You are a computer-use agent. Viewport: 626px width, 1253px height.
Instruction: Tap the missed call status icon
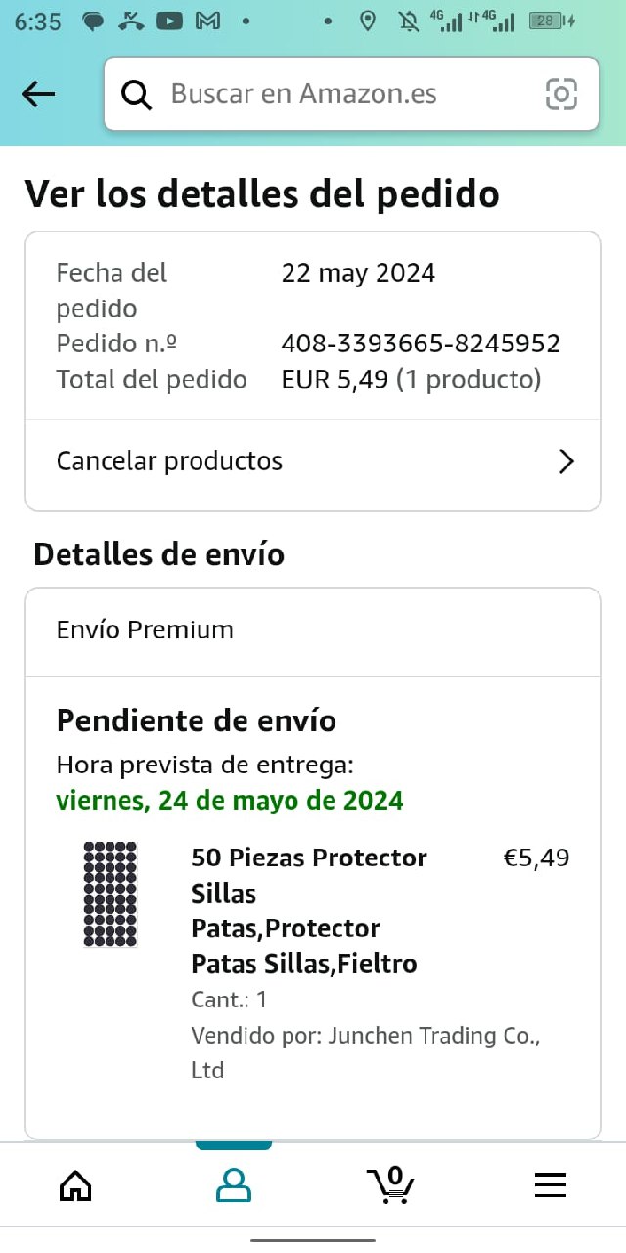coord(131,21)
